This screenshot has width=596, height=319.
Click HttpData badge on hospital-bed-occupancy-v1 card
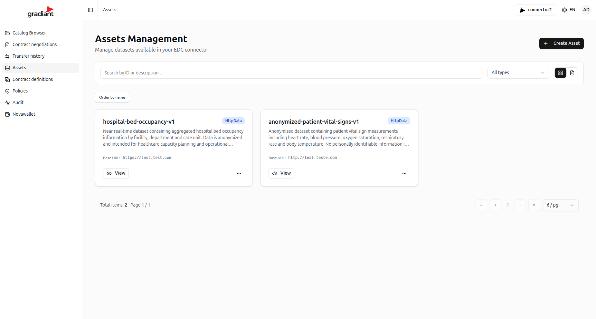pos(233,121)
